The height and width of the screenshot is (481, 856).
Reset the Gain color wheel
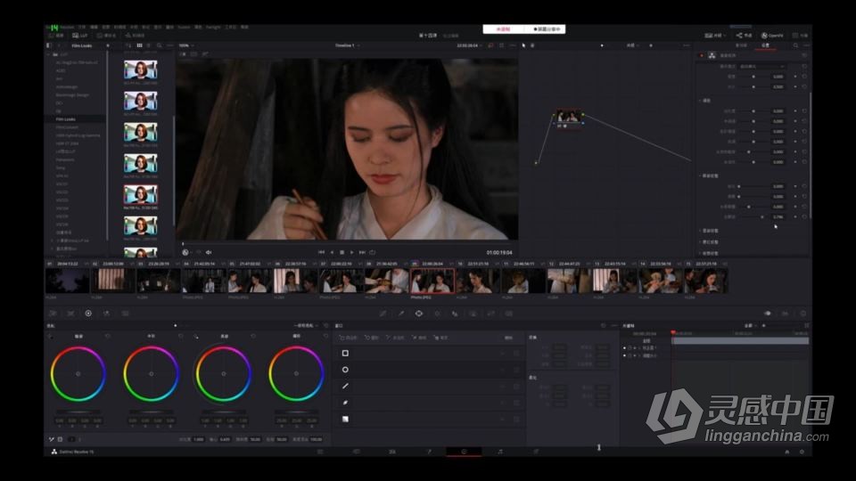(x=253, y=336)
